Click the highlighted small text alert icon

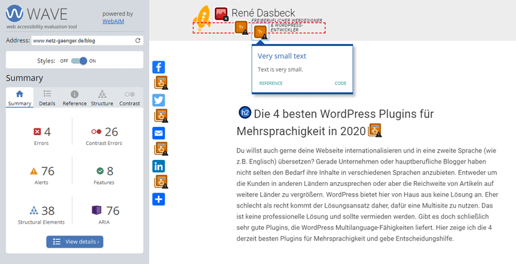tap(261, 32)
